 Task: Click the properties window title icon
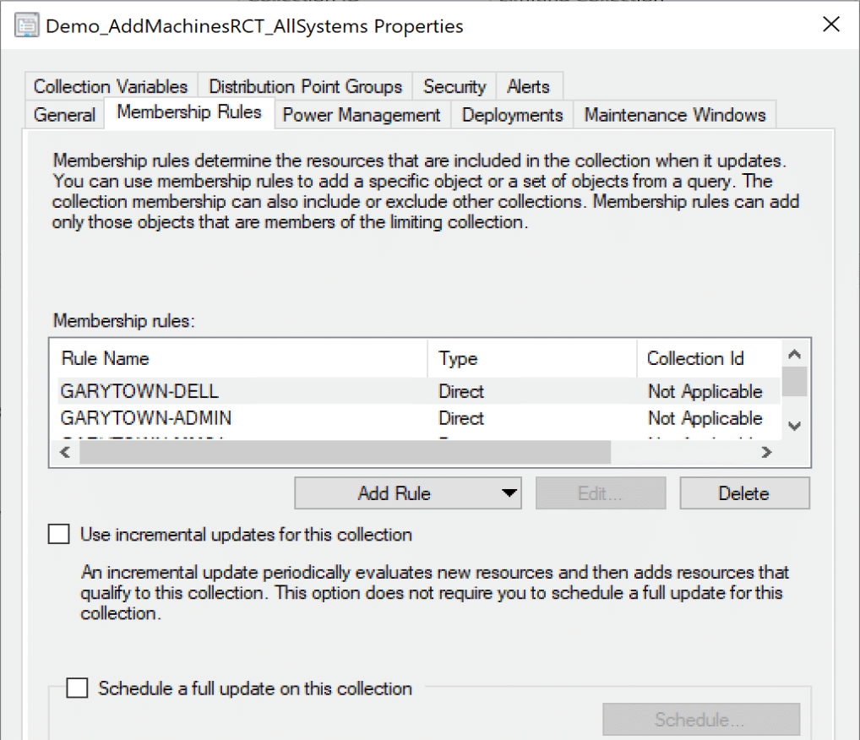point(27,26)
